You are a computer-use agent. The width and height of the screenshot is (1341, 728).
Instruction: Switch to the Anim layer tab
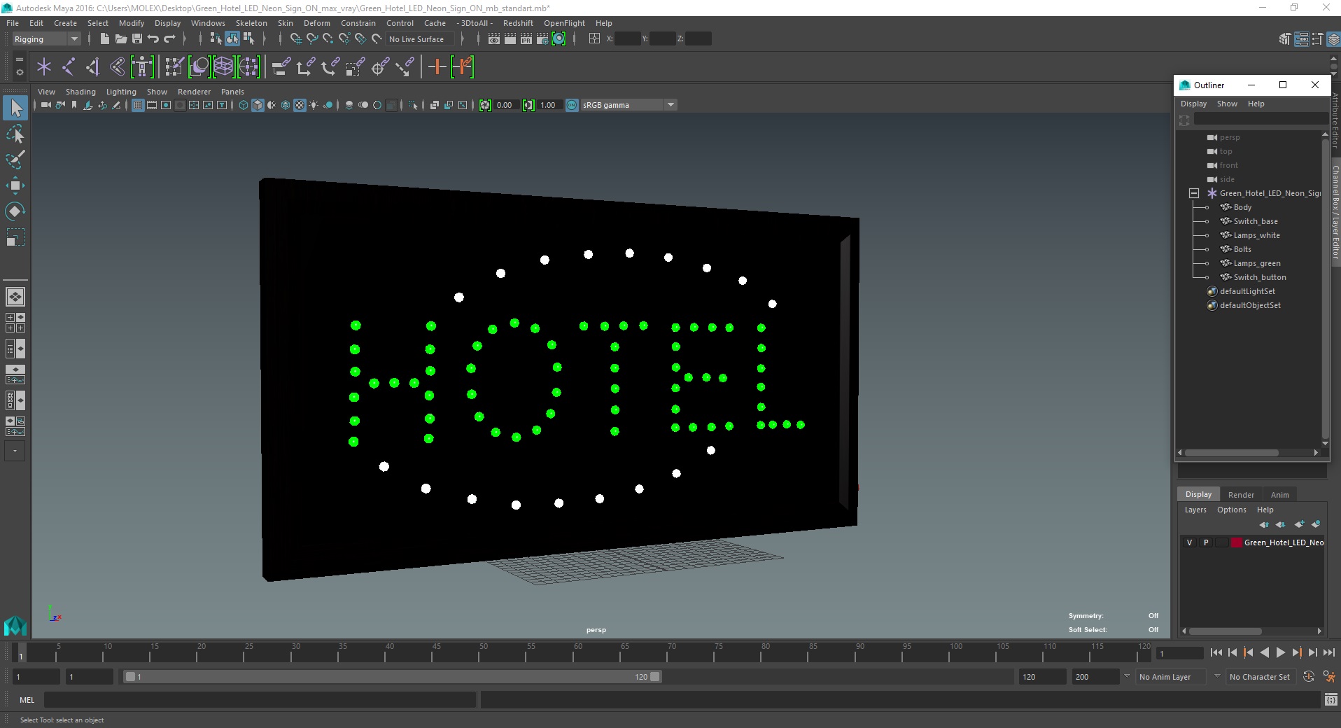(1279, 494)
